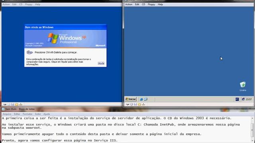Open Editar menu in Bloco de notas
The height and width of the screenshot is (143, 255).
pyautogui.click(x=17, y=114)
